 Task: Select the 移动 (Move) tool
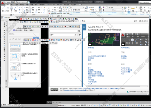tap(26, 7)
